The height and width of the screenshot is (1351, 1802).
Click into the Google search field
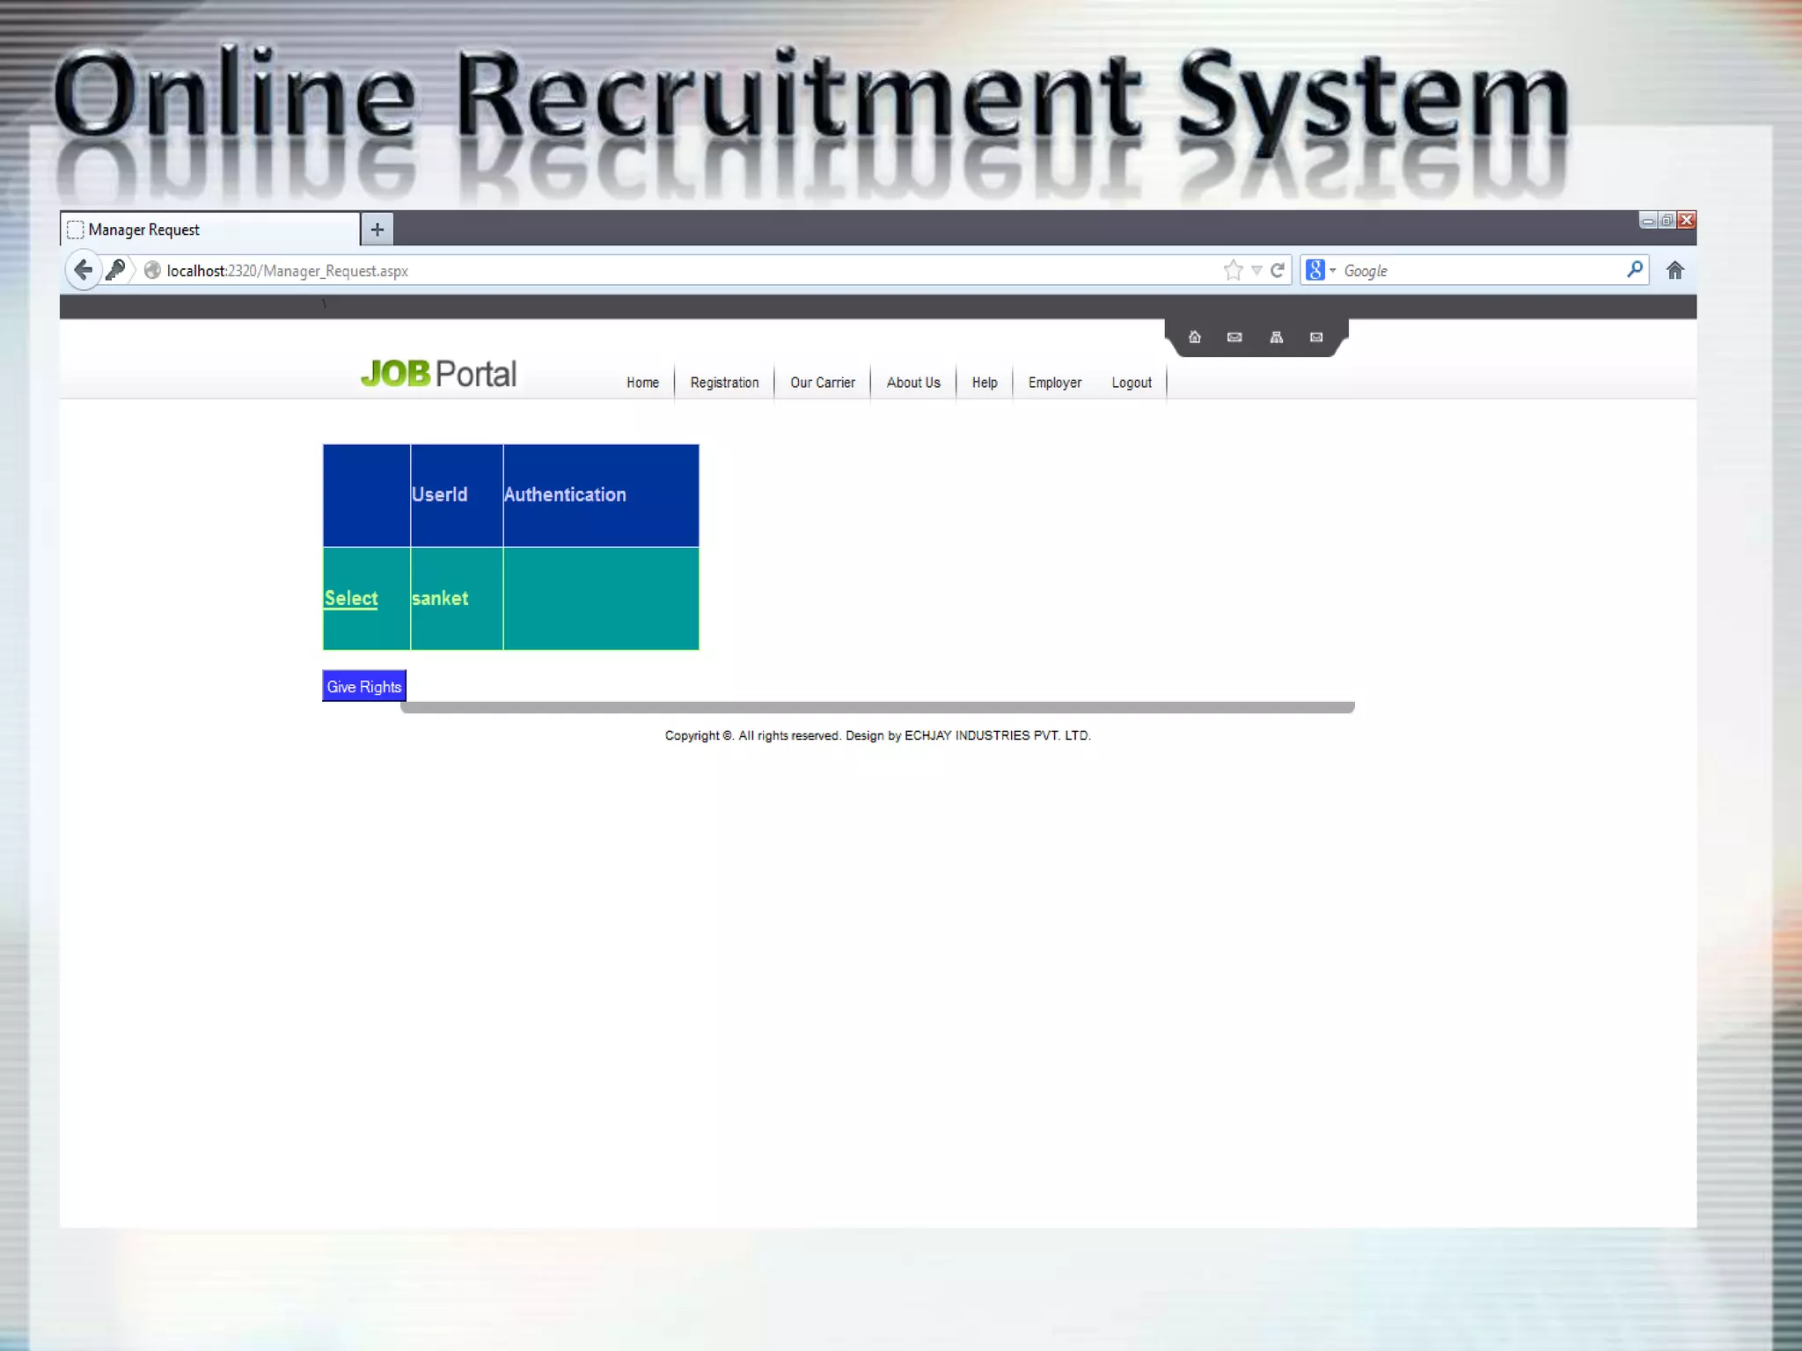1478,271
